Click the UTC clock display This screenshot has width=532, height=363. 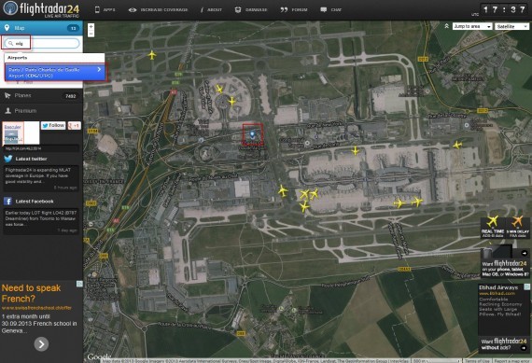pyautogui.click(x=504, y=10)
